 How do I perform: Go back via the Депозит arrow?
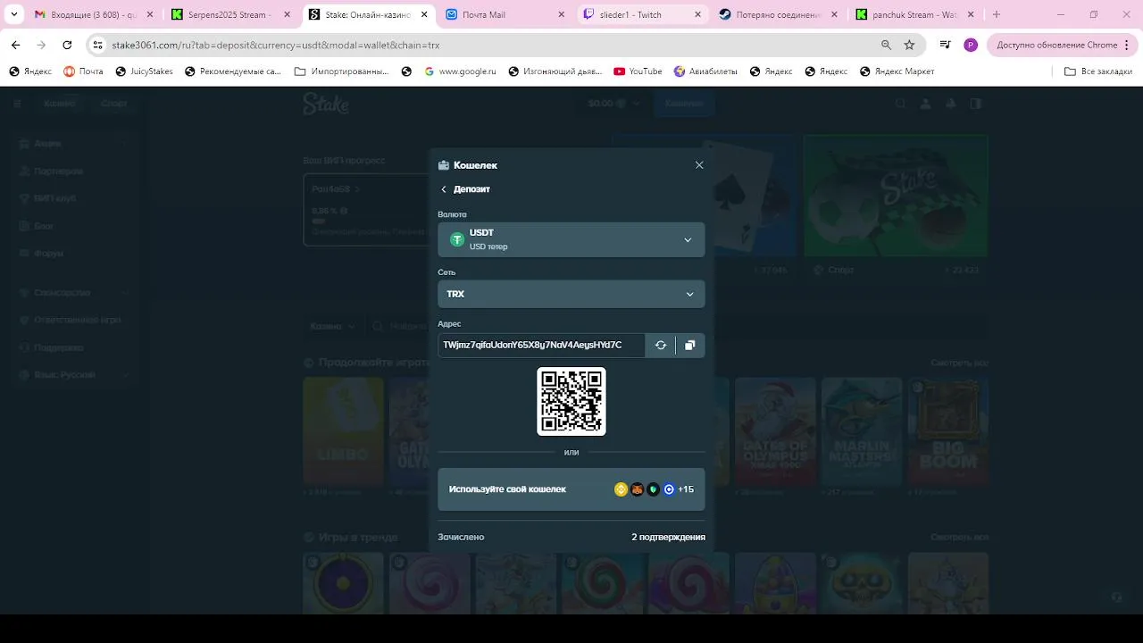[x=444, y=189]
